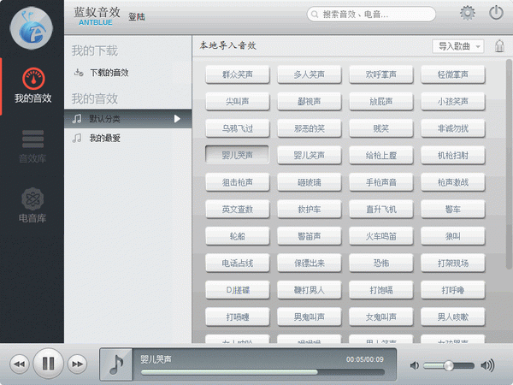
Task: Seek on the playback progress bar
Action: 262,372
